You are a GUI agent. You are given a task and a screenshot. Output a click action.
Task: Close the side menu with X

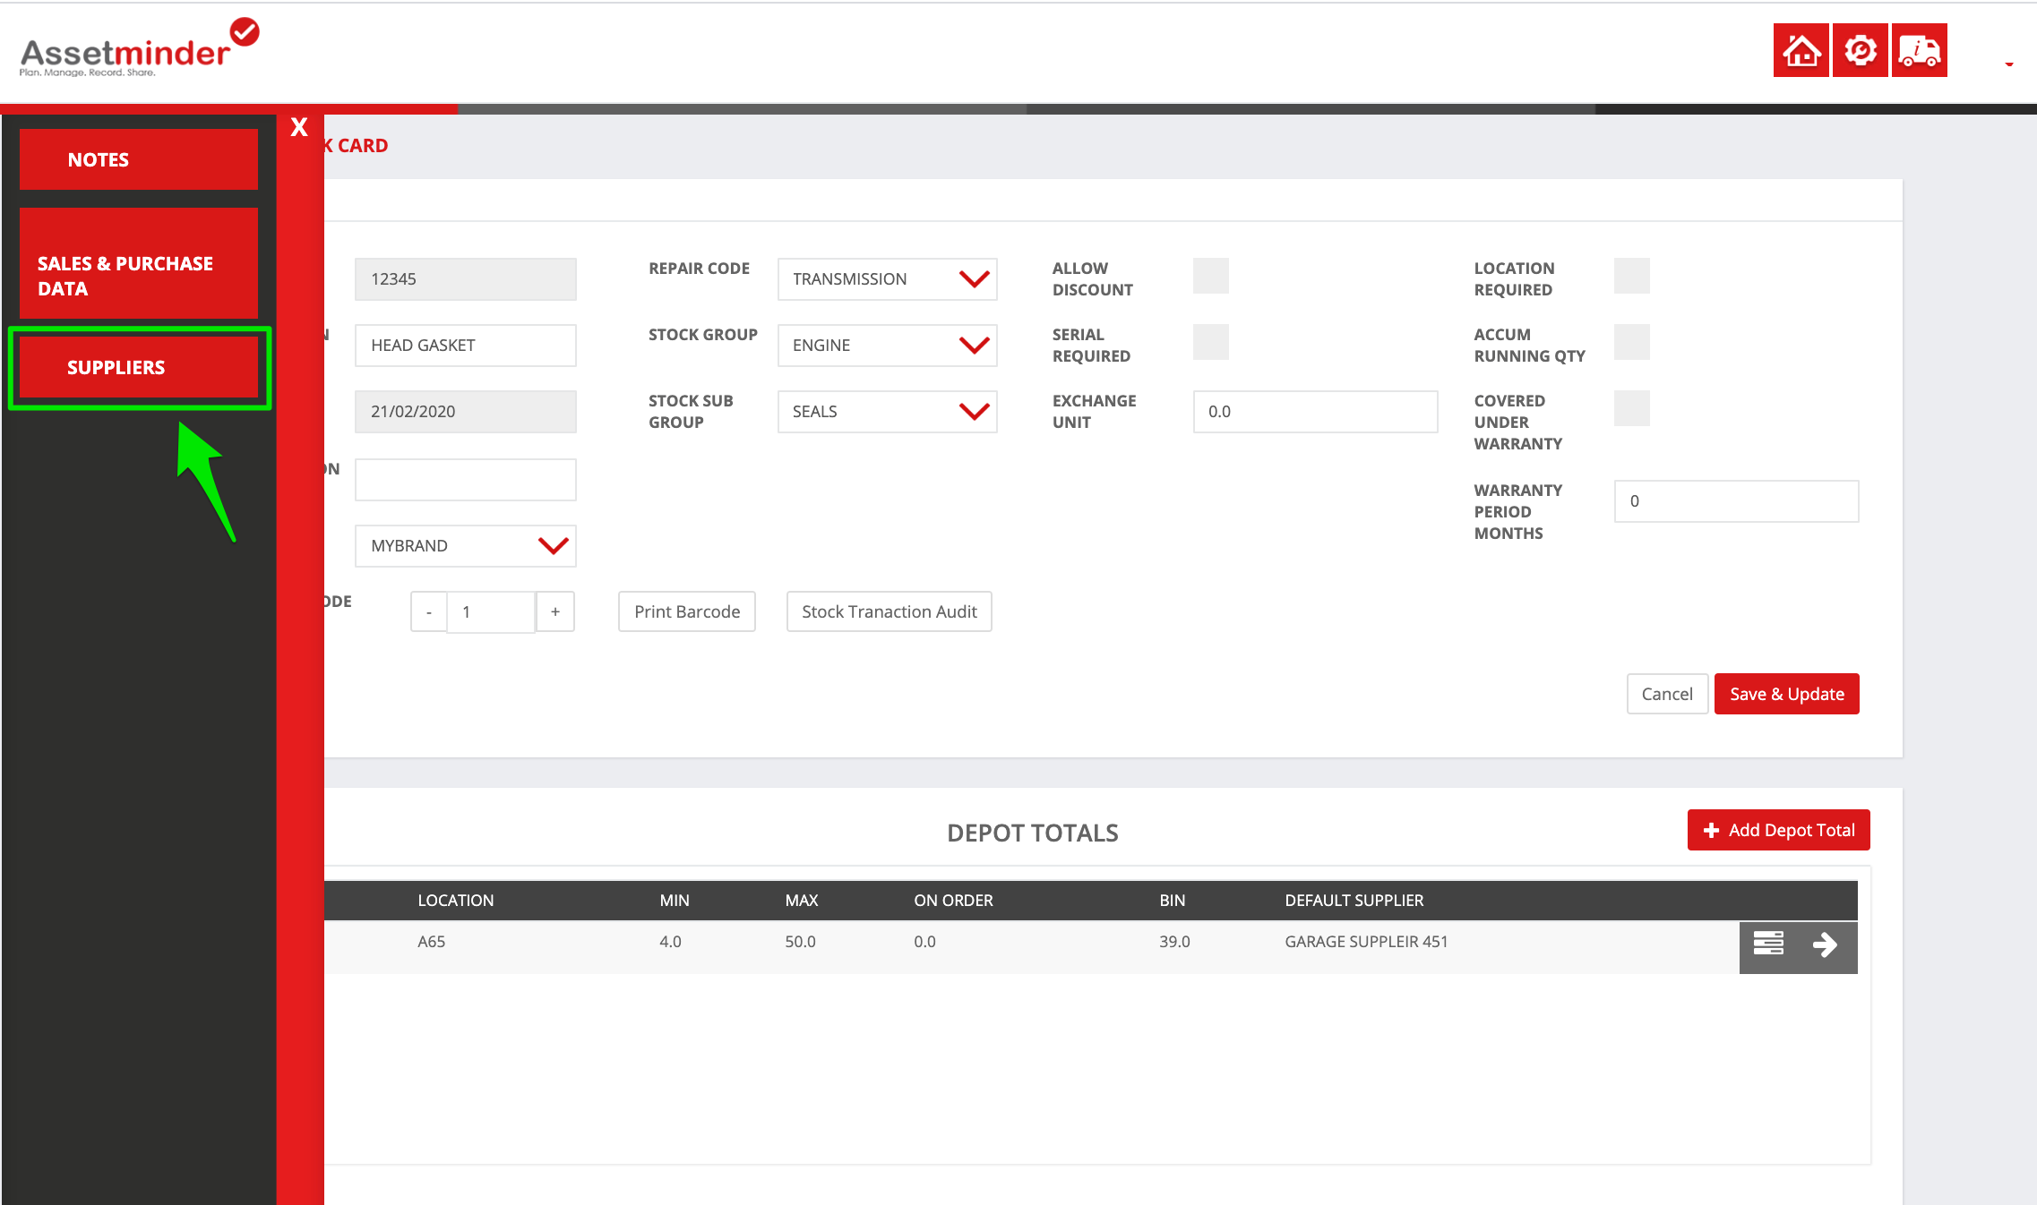299,127
